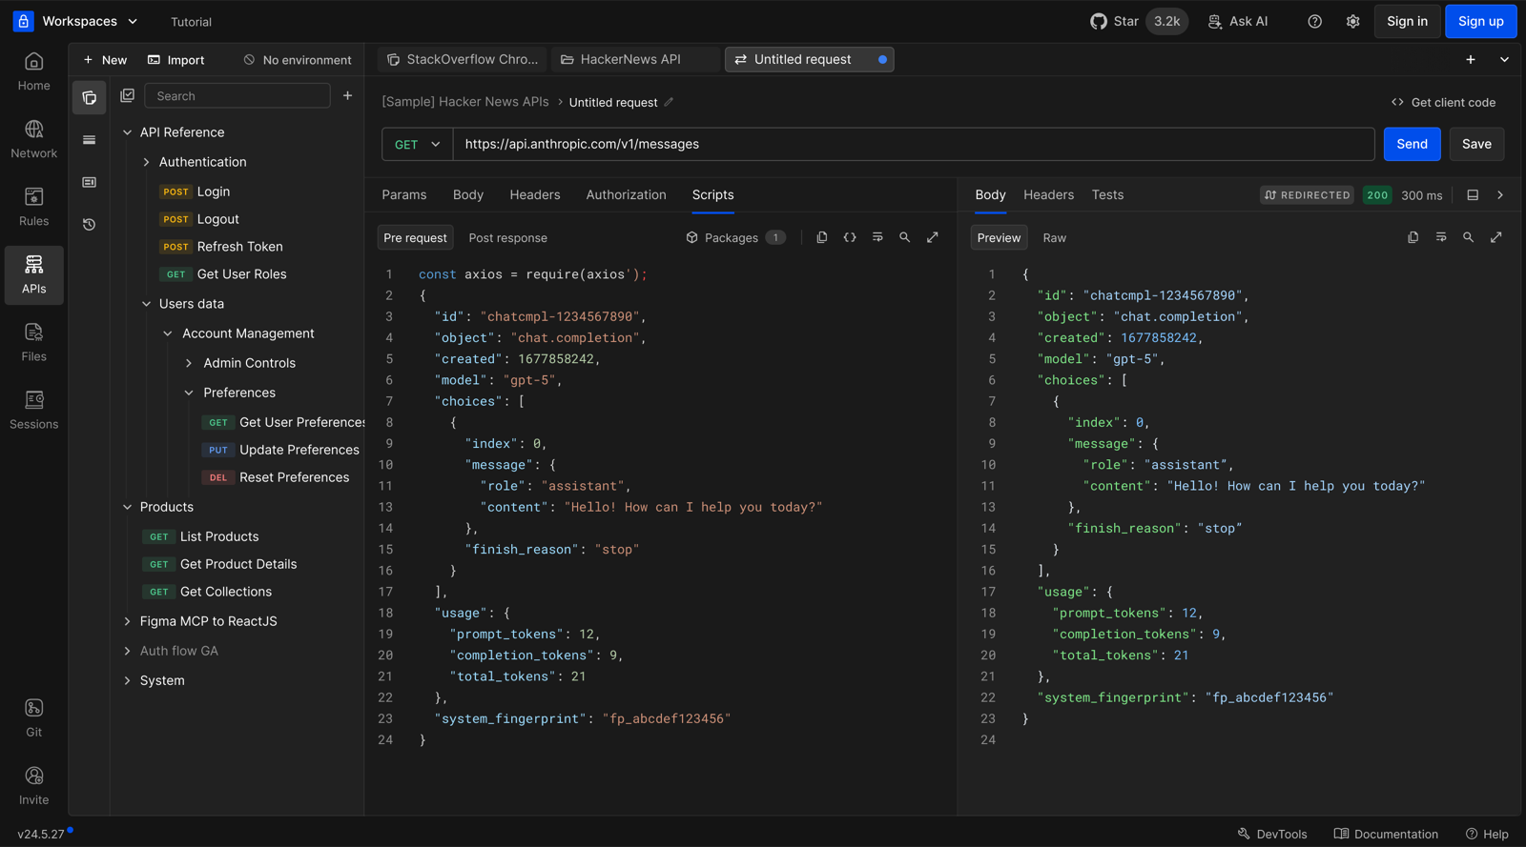The height and width of the screenshot is (847, 1526).
Task: Switch response view to Preview
Action: tap(999, 238)
